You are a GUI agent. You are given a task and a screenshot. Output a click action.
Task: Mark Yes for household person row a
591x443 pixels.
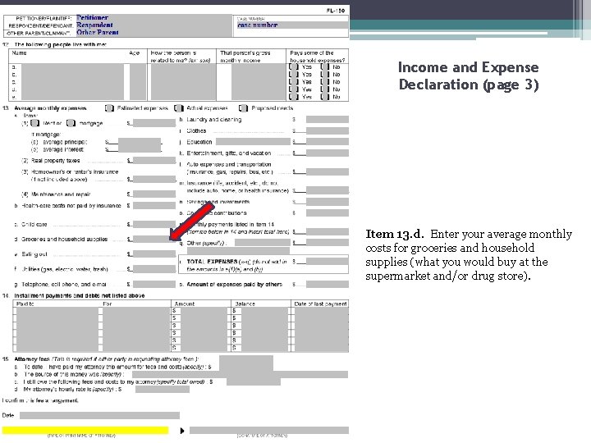point(294,66)
